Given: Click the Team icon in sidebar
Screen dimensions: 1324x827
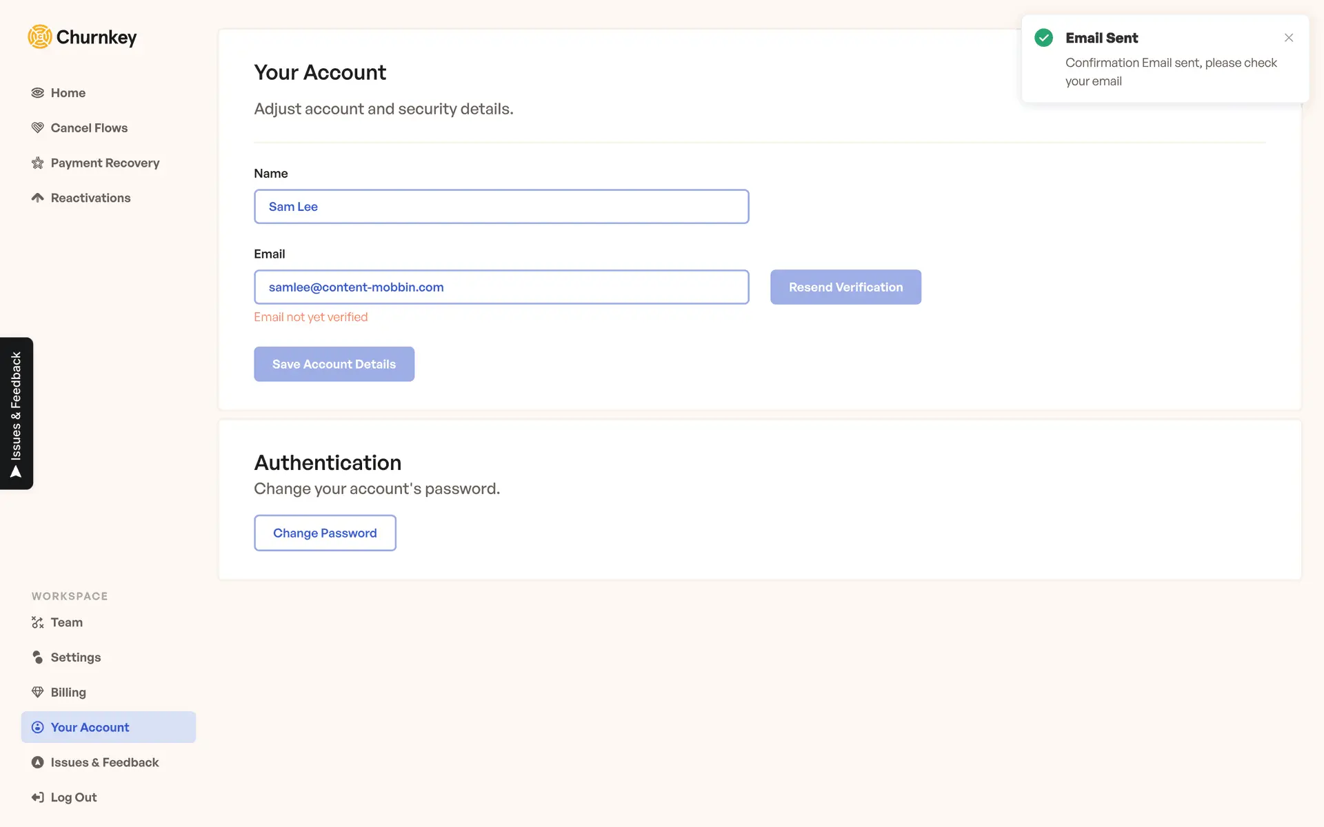Looking at the screenshot, I should tap(38, 623).
